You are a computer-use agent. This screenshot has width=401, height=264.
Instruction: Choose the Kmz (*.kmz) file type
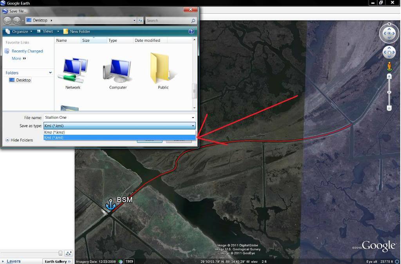(120, 132)
